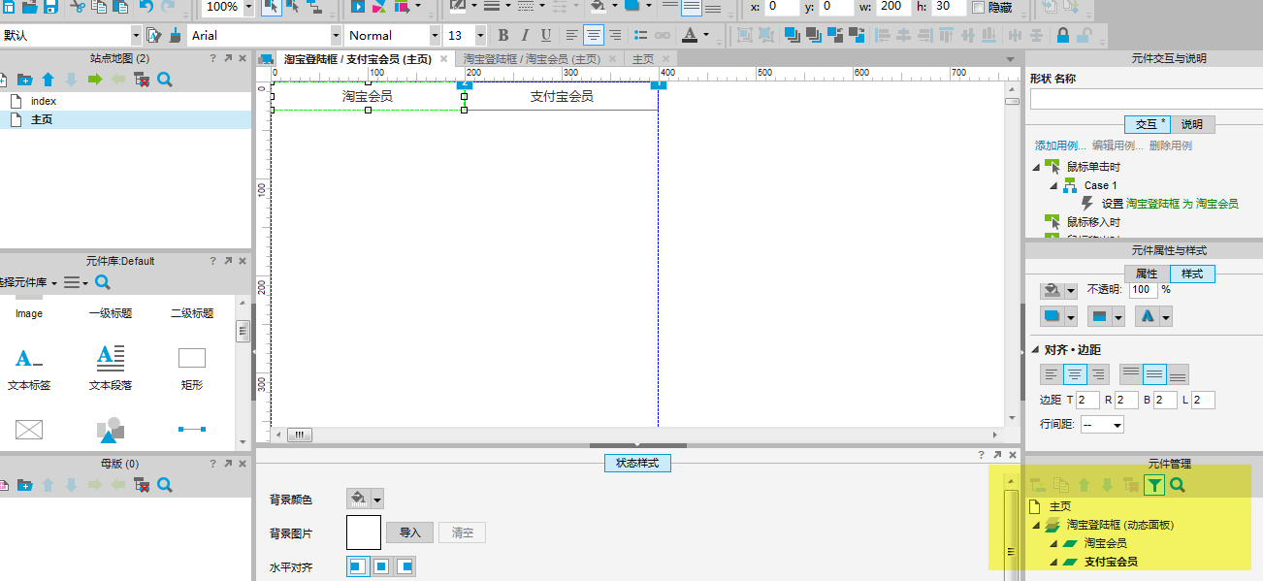1263x581 pixels.
Task: Search the widget library (元件库)
Action: click(x=103, y=282)
